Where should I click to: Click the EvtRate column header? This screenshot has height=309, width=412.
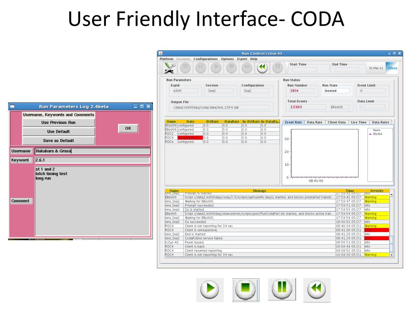[212, 122]
